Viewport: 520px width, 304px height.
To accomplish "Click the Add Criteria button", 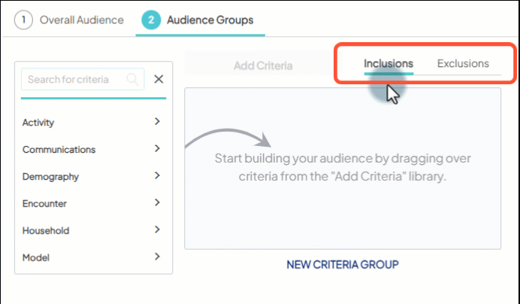I will [x=263, y=65].
